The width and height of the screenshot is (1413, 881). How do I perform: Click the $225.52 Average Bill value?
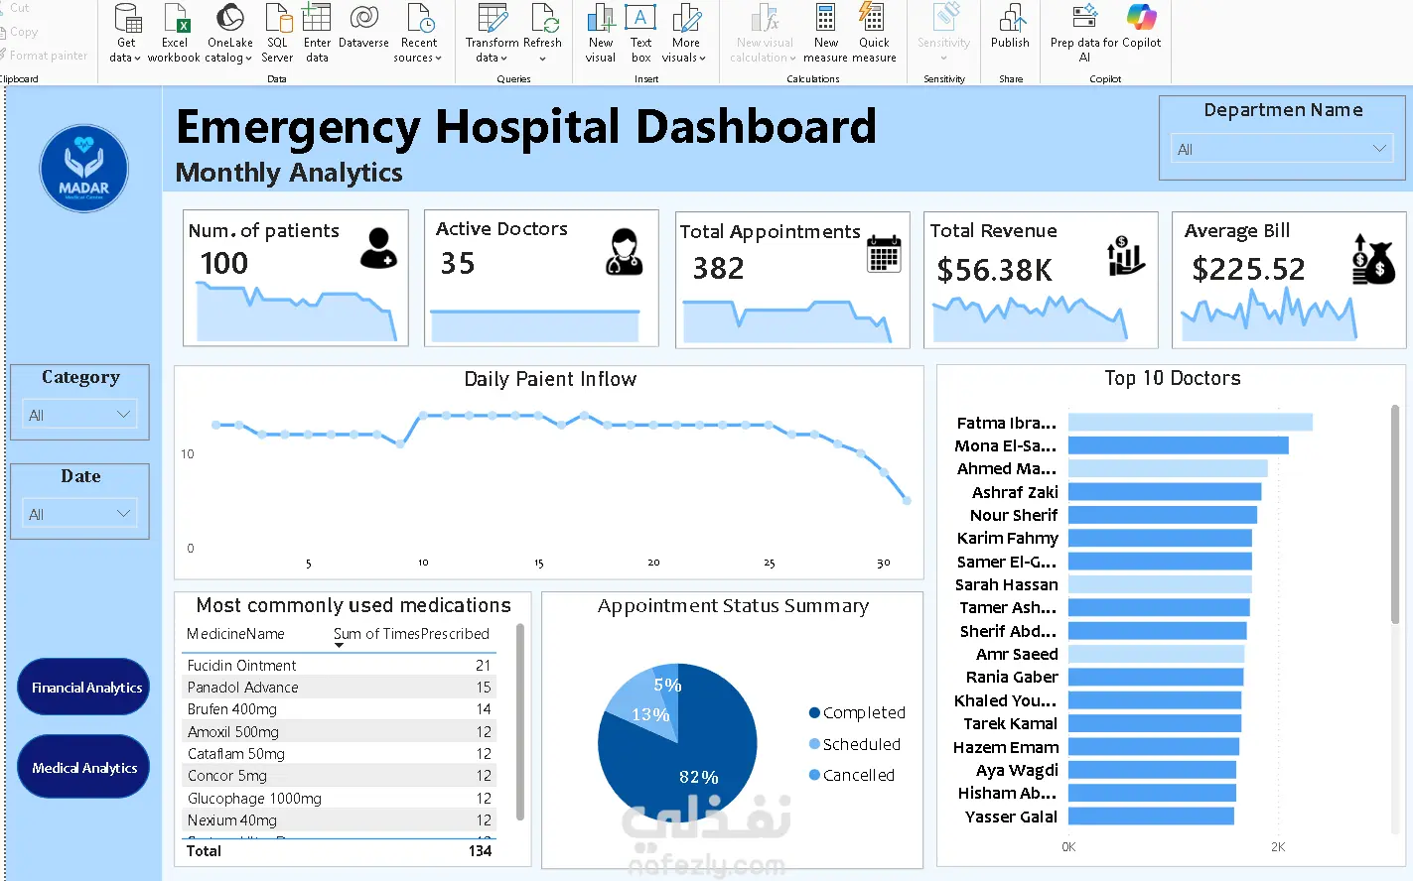[x=1248, y=269]
